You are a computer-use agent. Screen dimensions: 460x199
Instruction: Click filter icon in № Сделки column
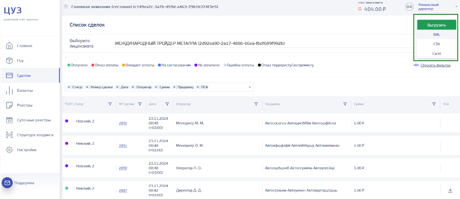click(x=140, y=104)
